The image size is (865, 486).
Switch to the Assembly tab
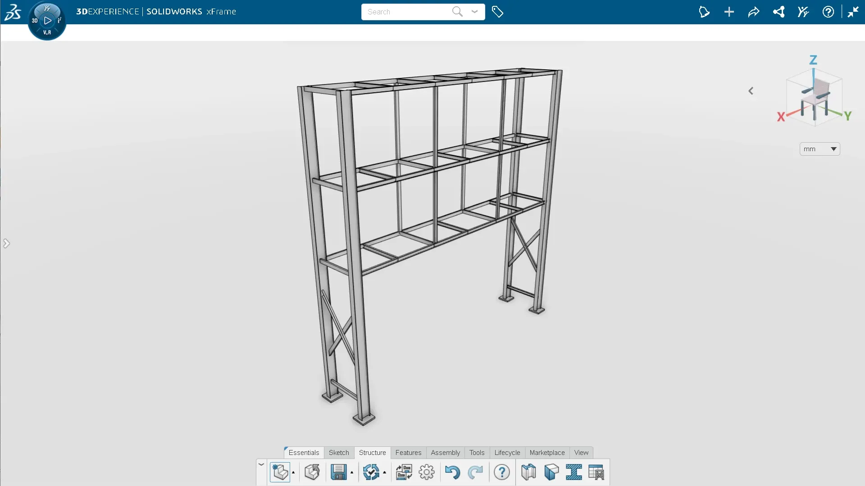445,453
